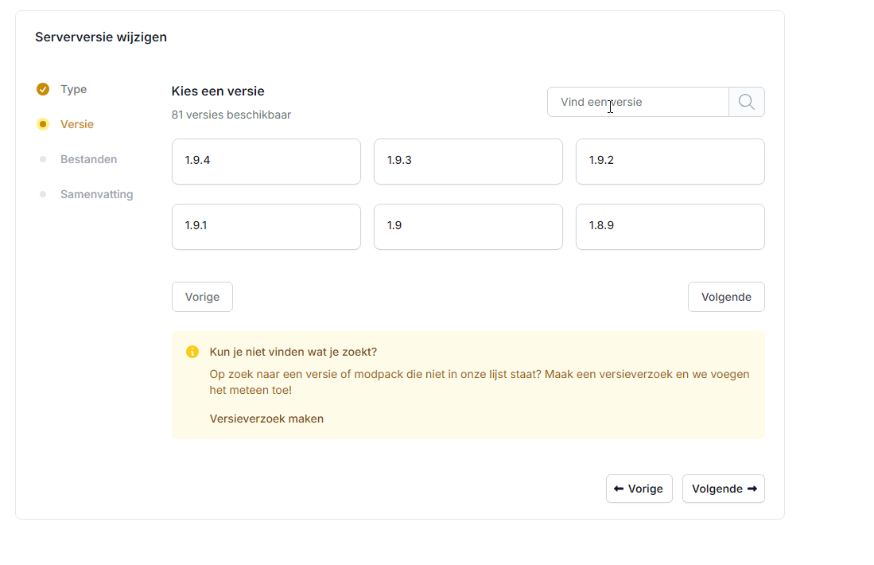This screenshot has width=874, height=565.
Task: Go to previous versions page with Vorige
Action: tap(202, 297)
